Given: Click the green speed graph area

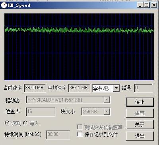Looking at the screenshot, I should (x=79, y=47).
